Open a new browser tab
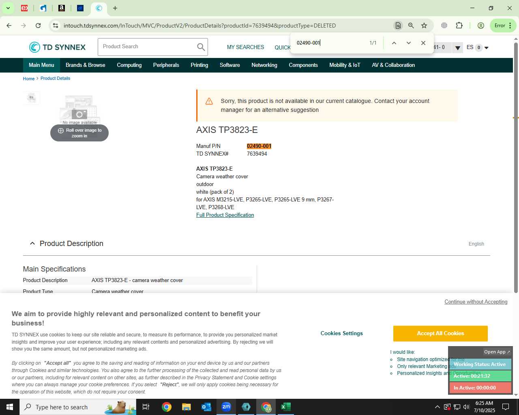 115,8
